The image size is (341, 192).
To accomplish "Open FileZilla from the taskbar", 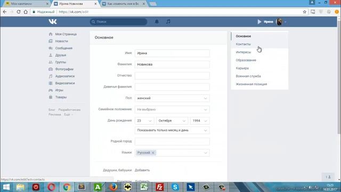I will [159, 187].
